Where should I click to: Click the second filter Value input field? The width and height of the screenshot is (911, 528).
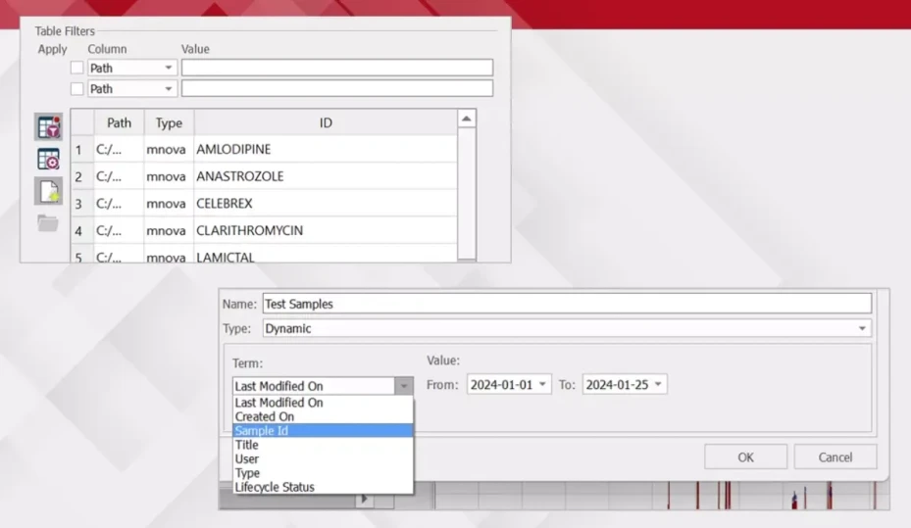point(337,88)
